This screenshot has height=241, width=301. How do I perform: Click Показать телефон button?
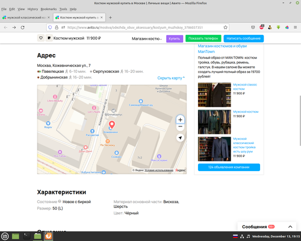point(203,39)
